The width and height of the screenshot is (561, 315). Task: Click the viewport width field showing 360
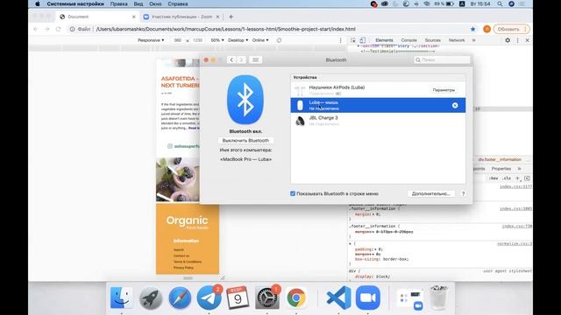[x=178, y=40]
